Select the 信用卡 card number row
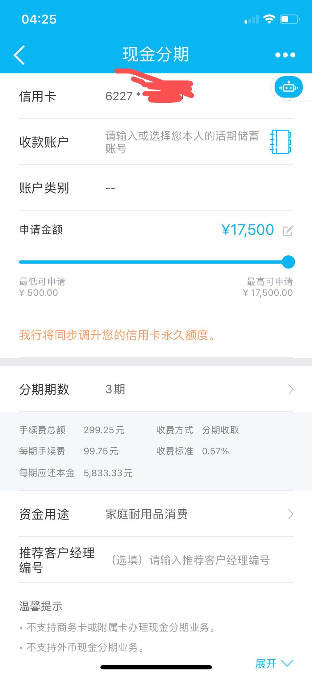 156,96
